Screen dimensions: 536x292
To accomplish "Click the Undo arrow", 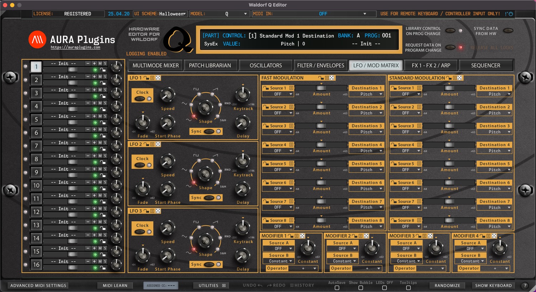I will click(x=260, y=285).
